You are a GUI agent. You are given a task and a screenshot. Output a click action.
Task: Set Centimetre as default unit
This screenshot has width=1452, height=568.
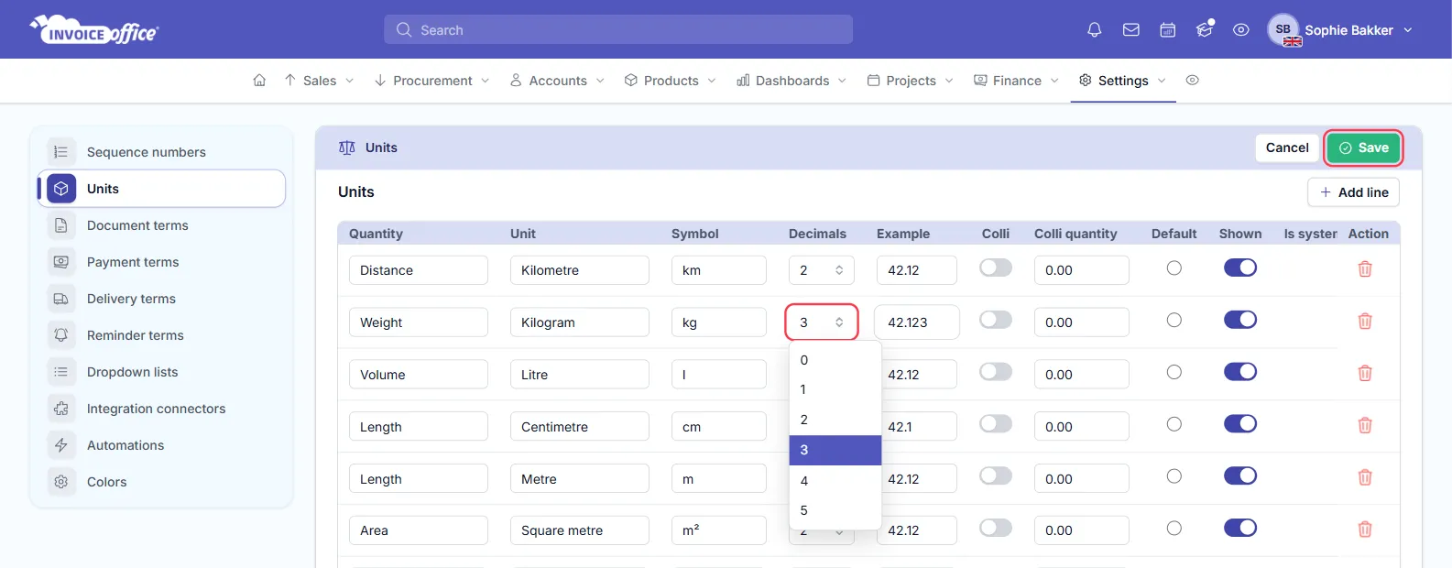point(1174,424)
